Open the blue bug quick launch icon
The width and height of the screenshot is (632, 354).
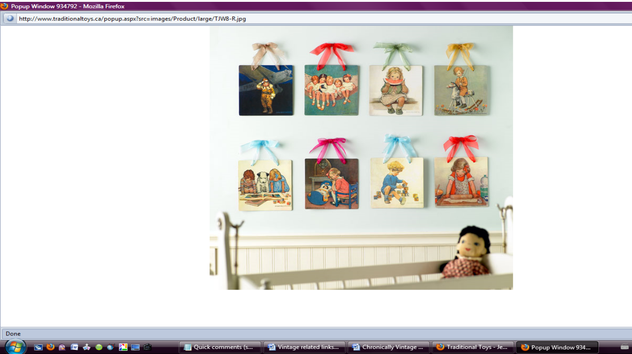[x=111, y=347]
